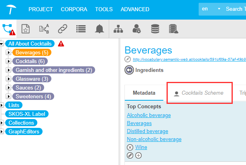The image size is (246, 165).
Task: Open the link chain icon in toolbar
Action: tap(62, 29)
